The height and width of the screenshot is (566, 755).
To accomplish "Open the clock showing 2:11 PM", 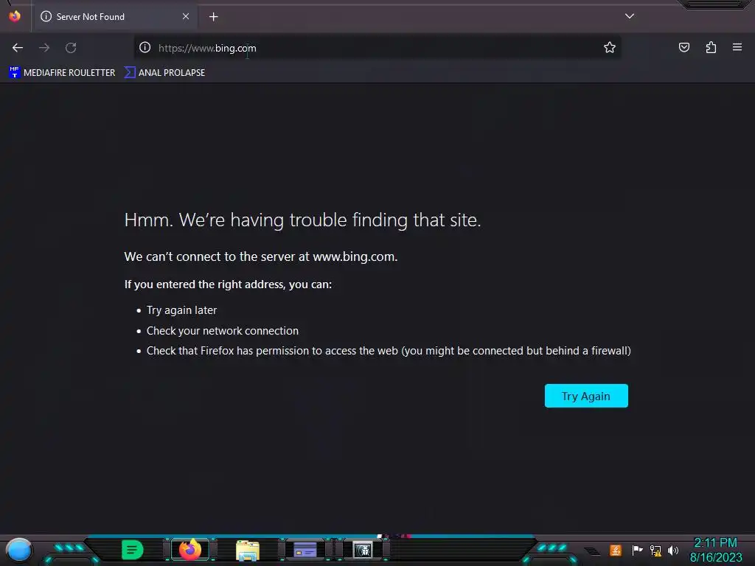I will 715,550.
